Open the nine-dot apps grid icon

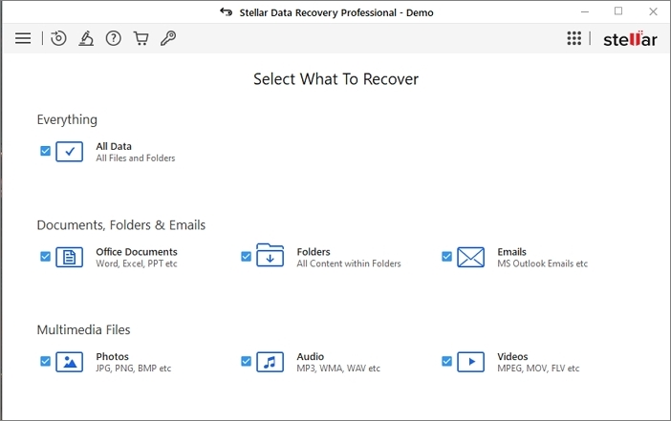coord(574,38)
